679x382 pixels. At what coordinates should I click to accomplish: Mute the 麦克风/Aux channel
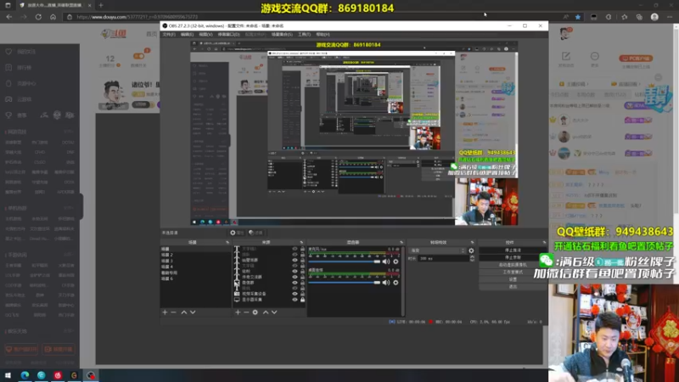click(x=386, y=261)
